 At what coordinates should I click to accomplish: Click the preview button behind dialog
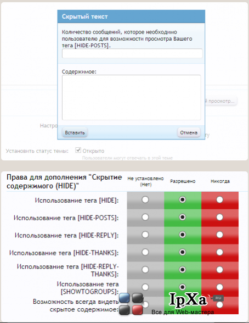(221, 101)
